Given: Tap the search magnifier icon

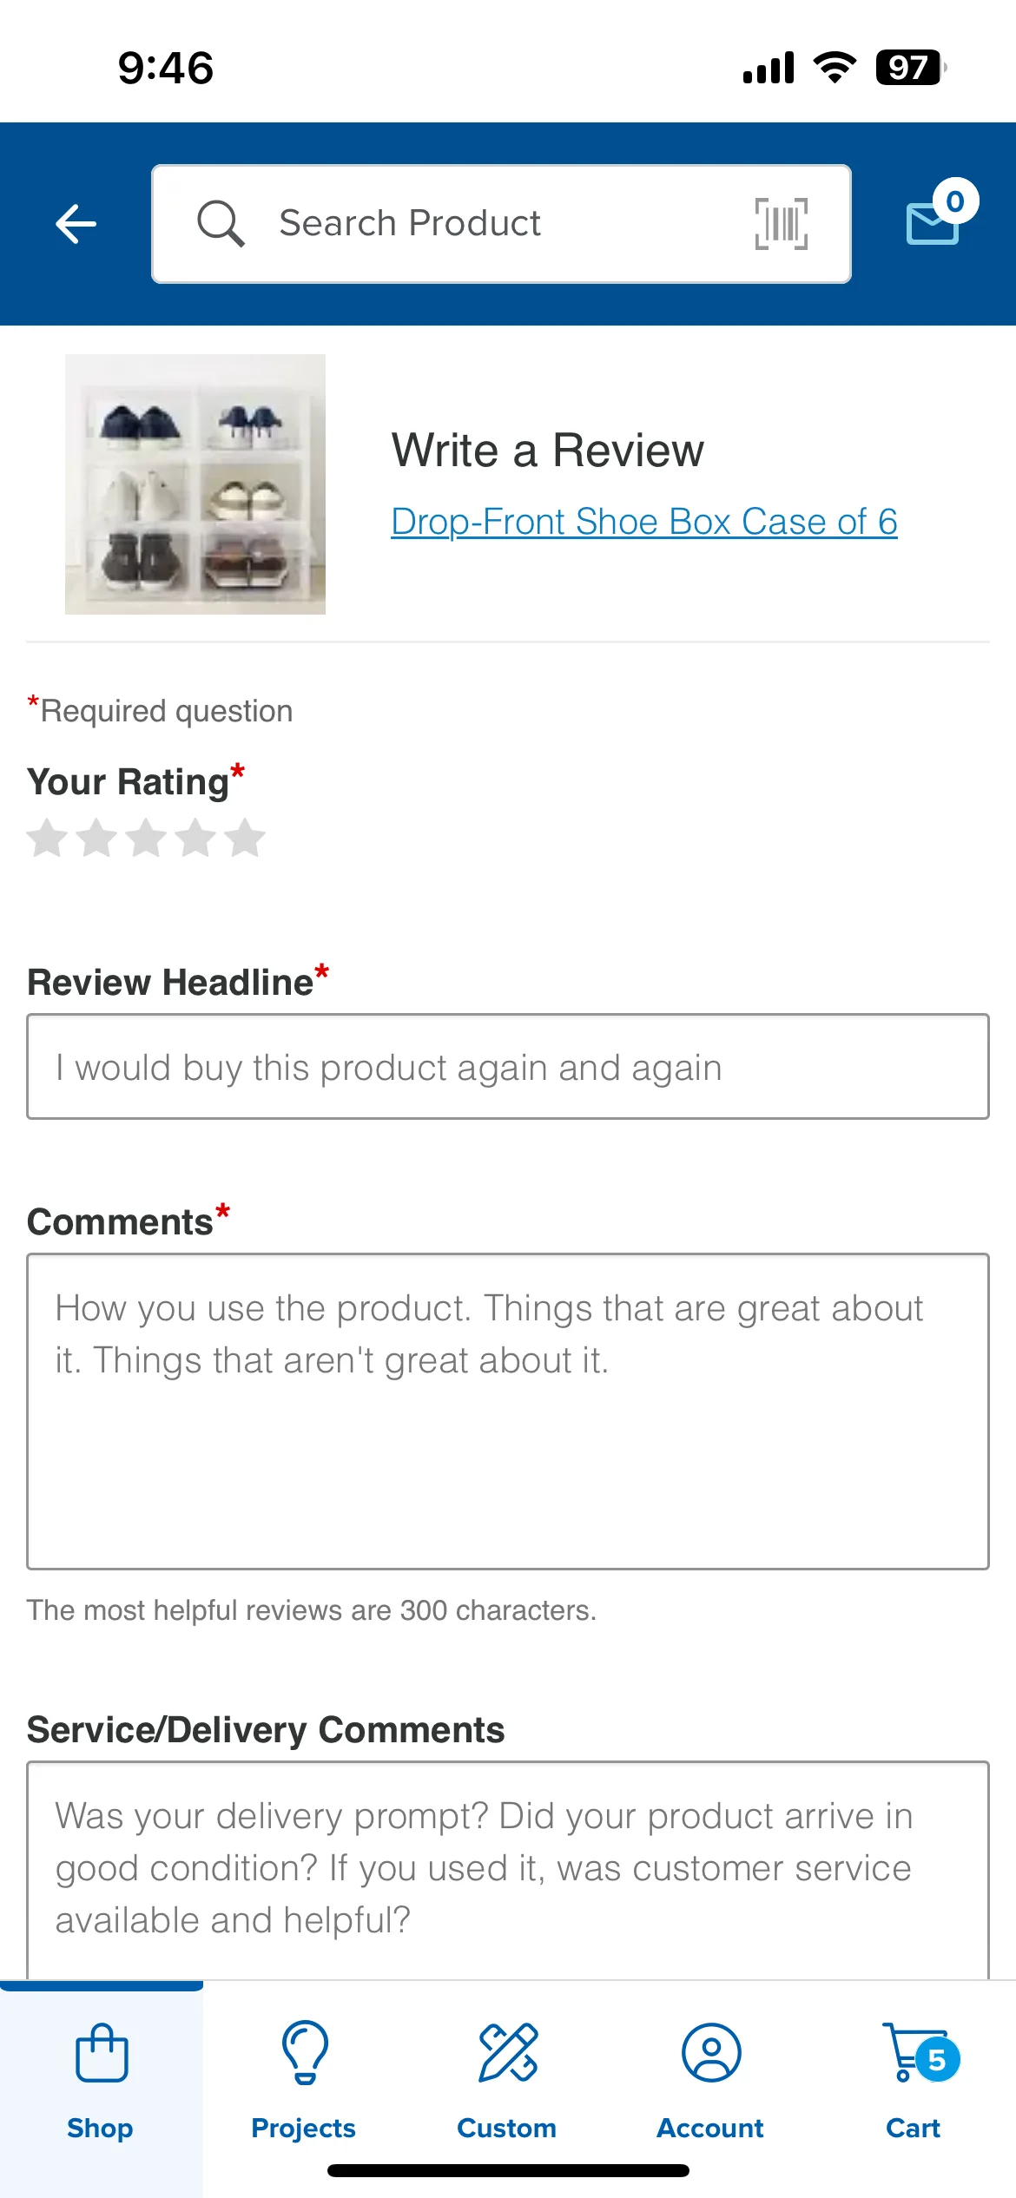Looking at the screenshot, I should point(221,223).
